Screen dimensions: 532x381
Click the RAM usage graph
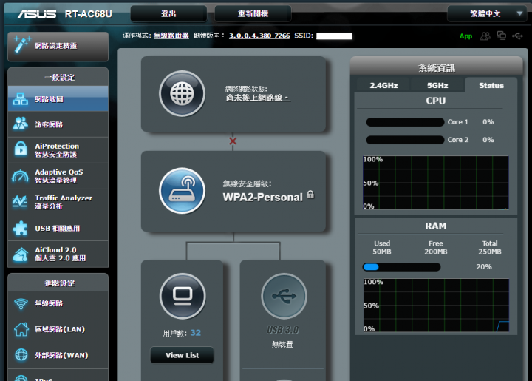436,305
